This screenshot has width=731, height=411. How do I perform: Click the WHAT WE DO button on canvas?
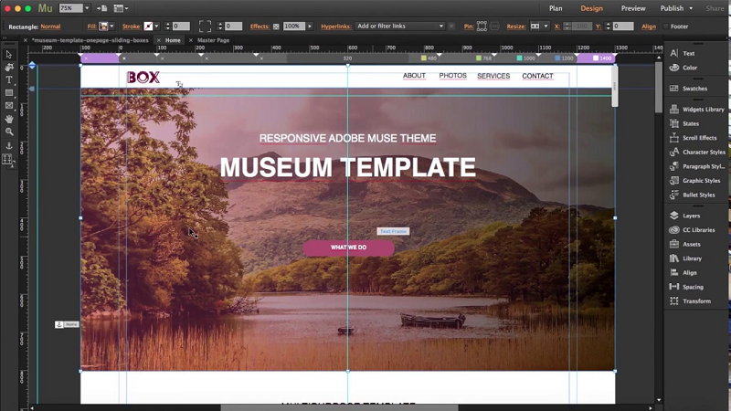(348, 248)
